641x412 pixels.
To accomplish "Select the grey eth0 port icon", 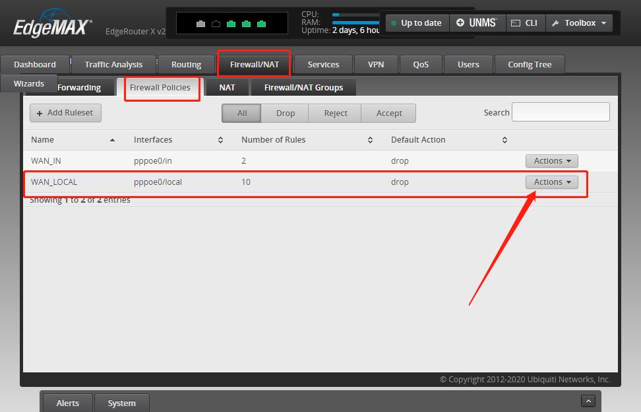I will [200, 23].
